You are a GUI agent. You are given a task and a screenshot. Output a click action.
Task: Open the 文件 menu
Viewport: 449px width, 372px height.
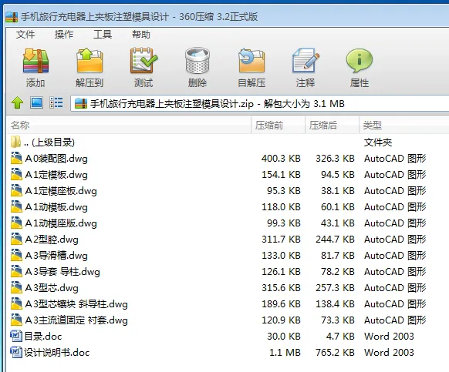coord(25,35)
